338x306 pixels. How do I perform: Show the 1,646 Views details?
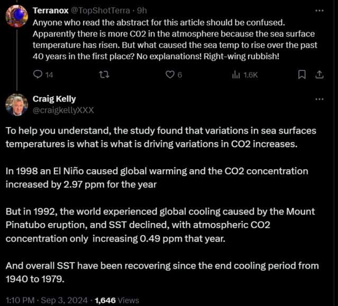coord(116,300)
